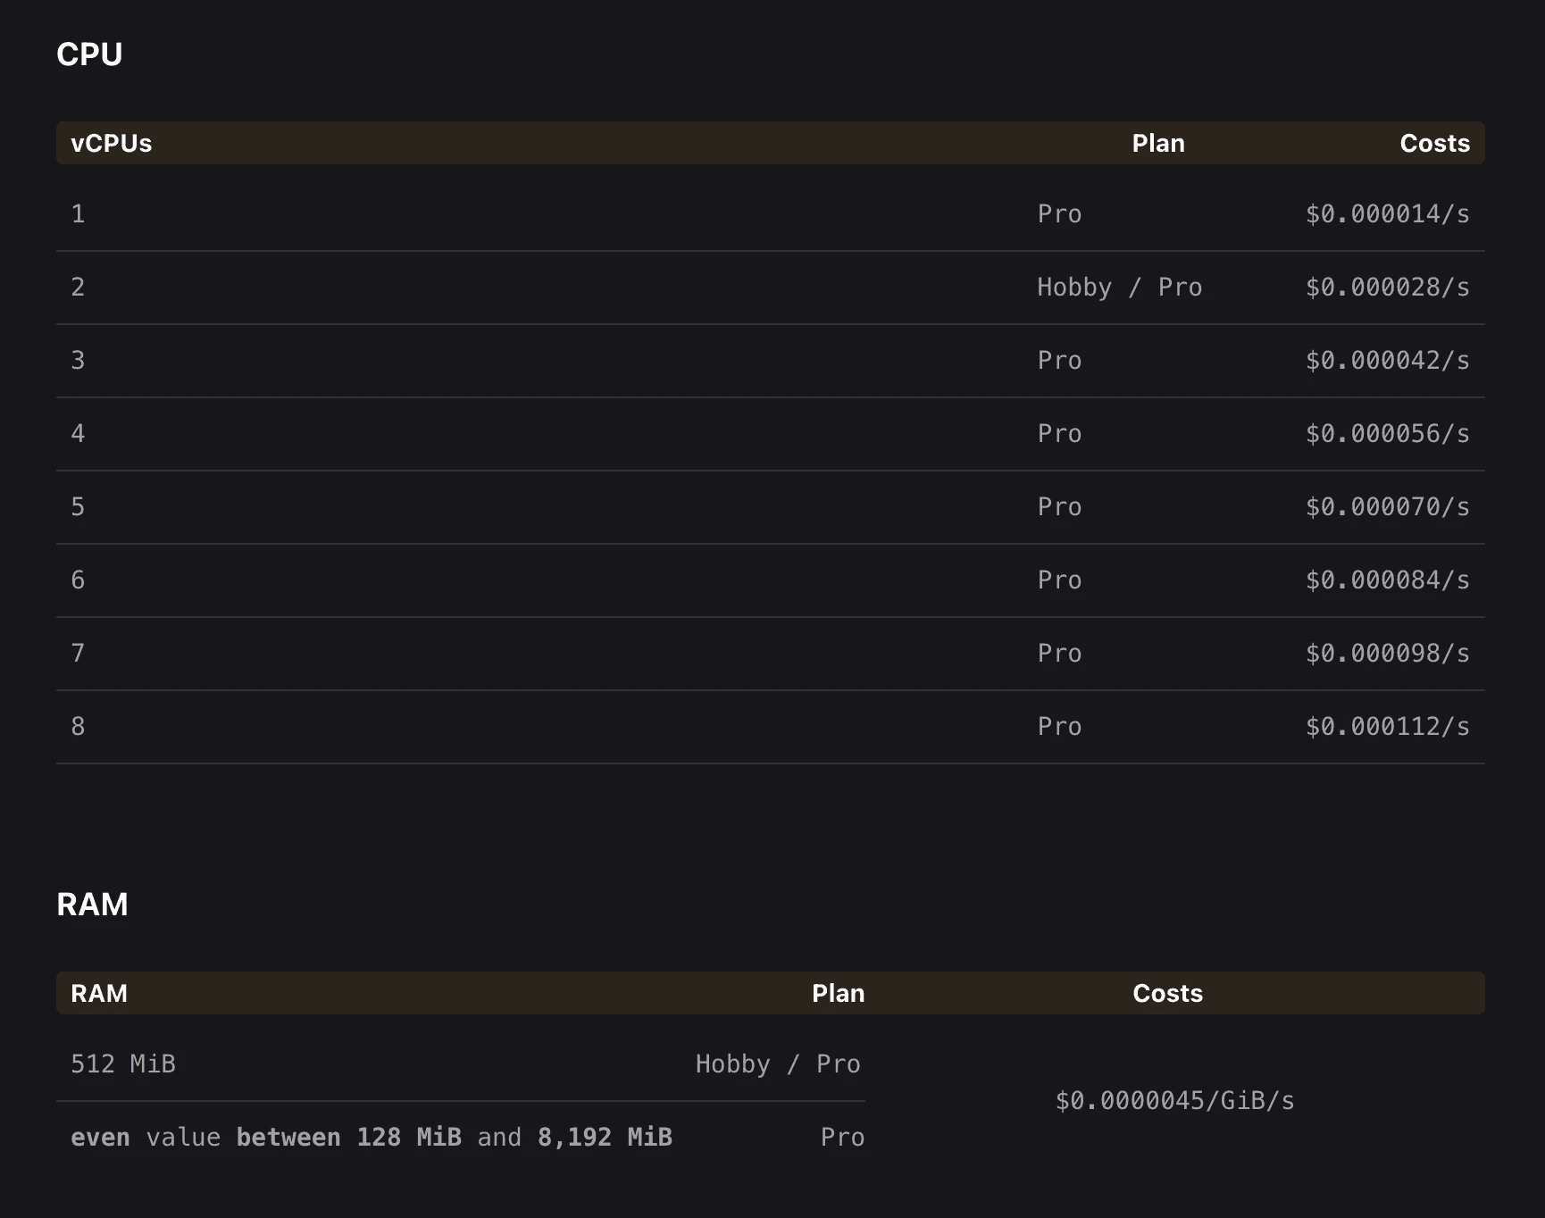Click the Pro plan in the 8 vCPU row
The image size is (1545, 1218).
(x=1059, y=727)
